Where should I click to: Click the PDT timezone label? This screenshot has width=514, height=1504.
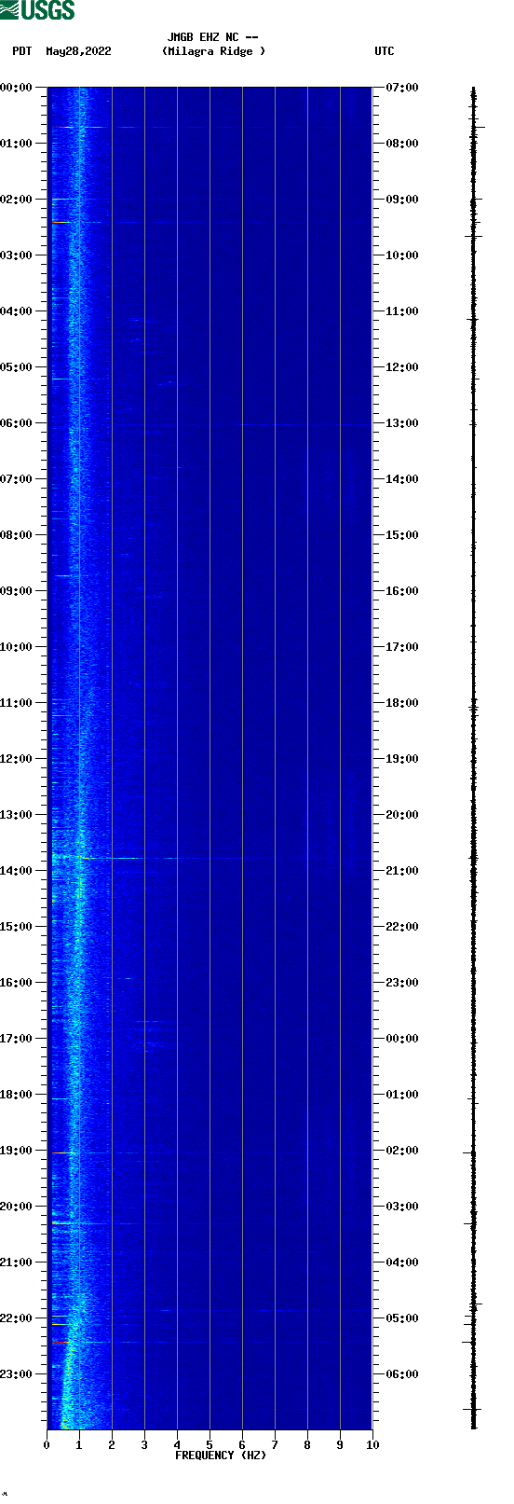(x=22, y=51)
